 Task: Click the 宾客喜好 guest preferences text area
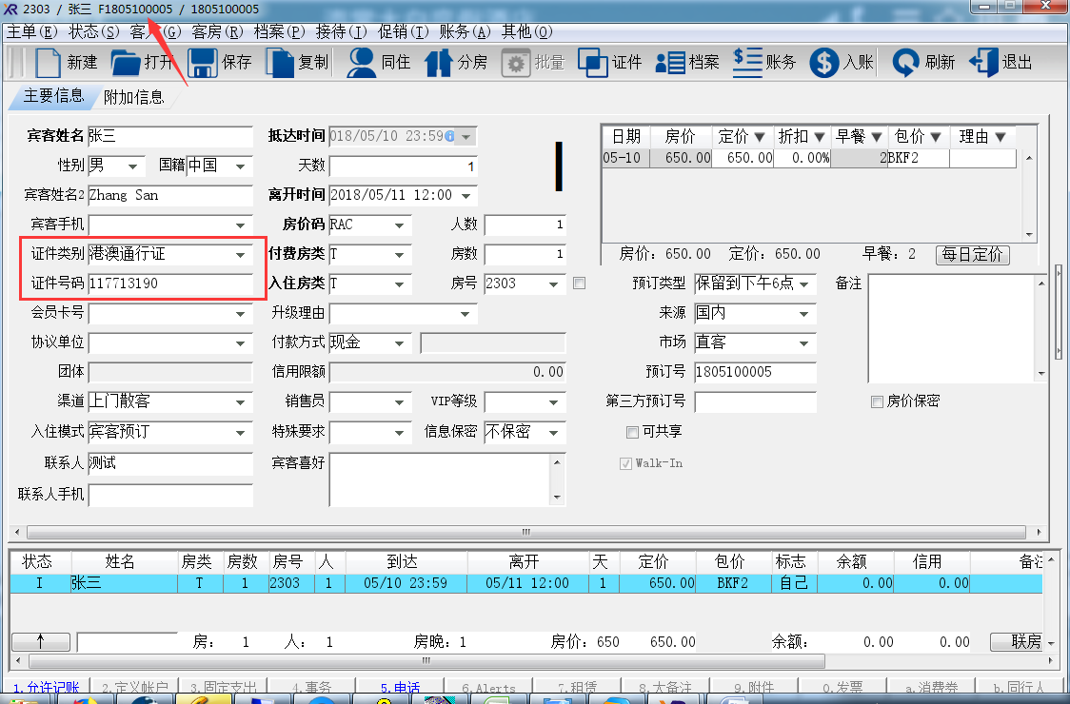point(440,480)
